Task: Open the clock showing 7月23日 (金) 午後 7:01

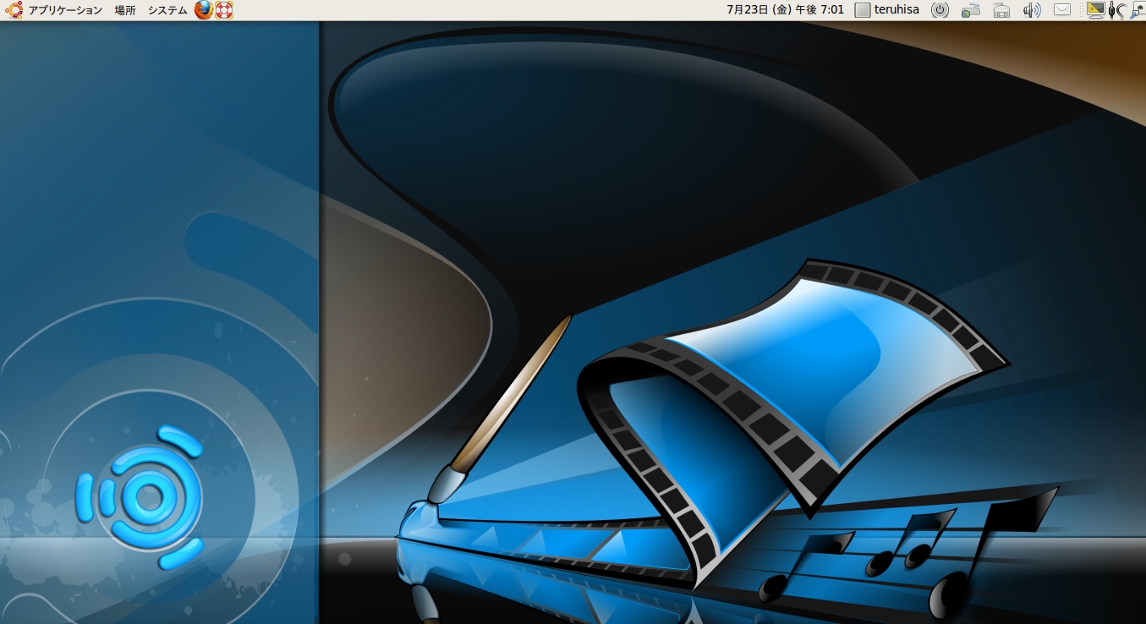Action: [785, 10]
